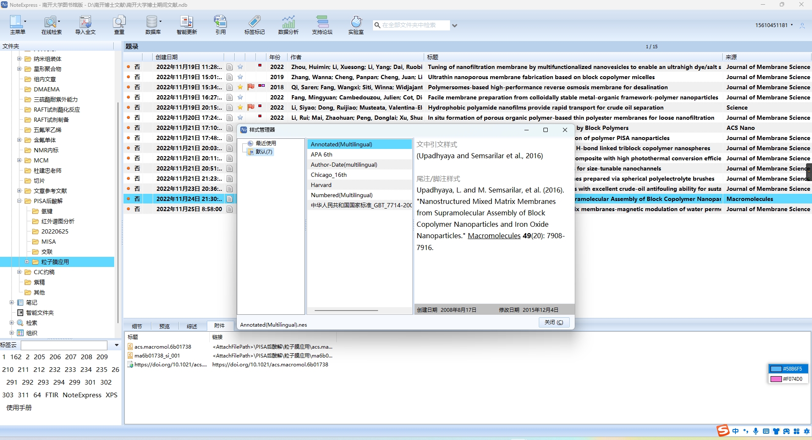The image size is (812, 440).
Task: Collapse the PISA后酸解 folder
Action: [x=19, y=201]
